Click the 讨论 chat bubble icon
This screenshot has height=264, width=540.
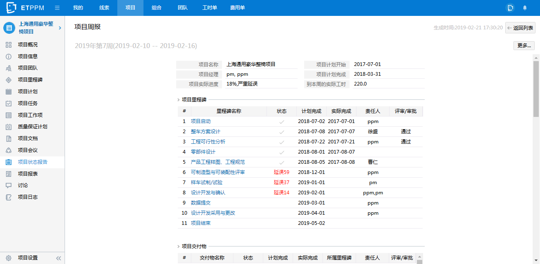coord(9,185)
